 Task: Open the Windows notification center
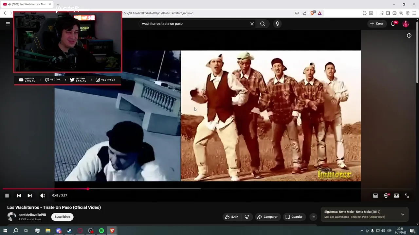pyautogui.click(x=412, y=231)
